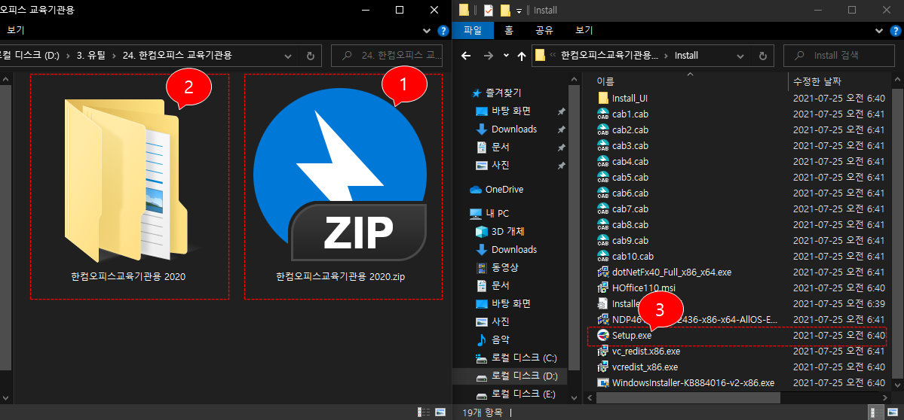Expand ribbon in left Explorer window

tap(427, 31)
